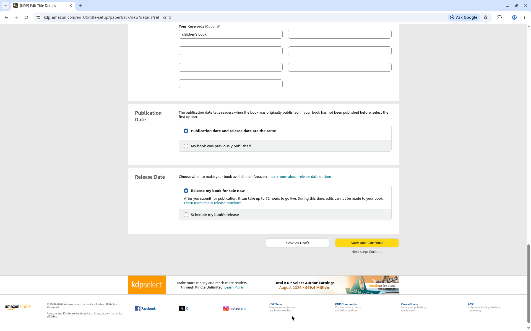This screenshot has height=331, width=531.
Task: Open the Chrome three-dot menu
Action: tap(524, 17)
